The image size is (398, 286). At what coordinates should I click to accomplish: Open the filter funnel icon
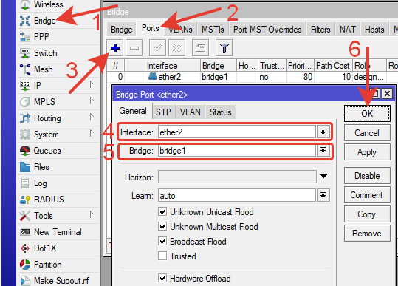coord(224,48)
